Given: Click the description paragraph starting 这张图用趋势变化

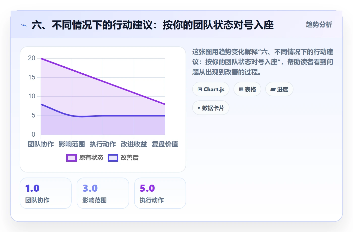Looking at the screenshot, I should pyautogui.click(x=262, y=62).
